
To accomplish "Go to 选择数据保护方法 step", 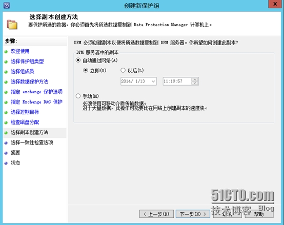I will 30,81.
